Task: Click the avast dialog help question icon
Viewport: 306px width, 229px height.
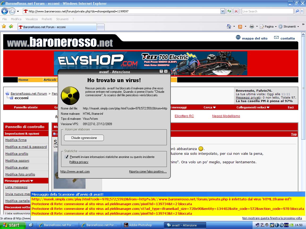Action: click(x=161, y=72)
